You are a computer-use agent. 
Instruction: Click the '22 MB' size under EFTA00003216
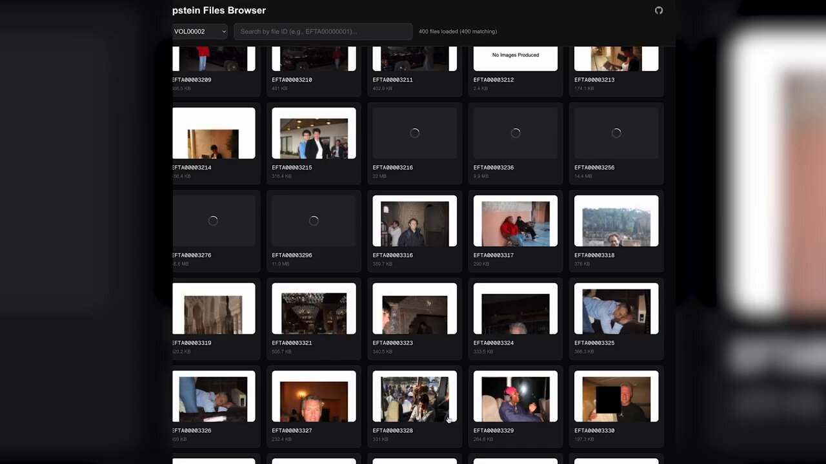(x=379, y=177)
